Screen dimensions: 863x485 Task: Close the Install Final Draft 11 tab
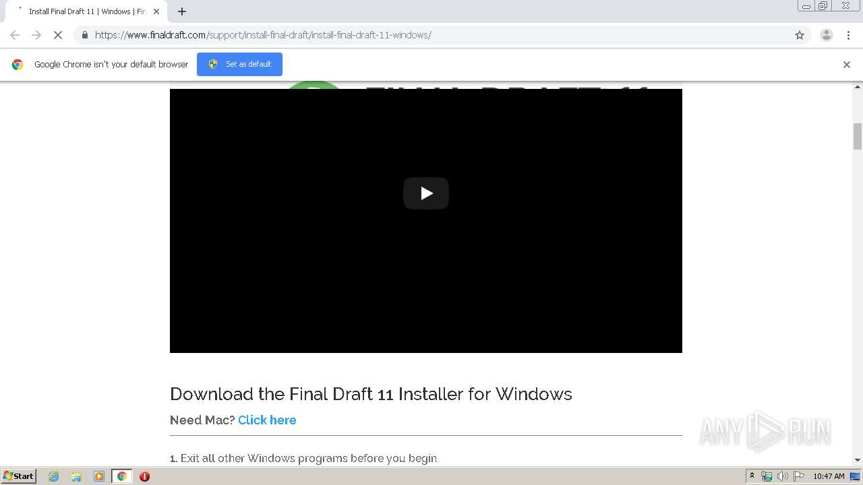156,11
